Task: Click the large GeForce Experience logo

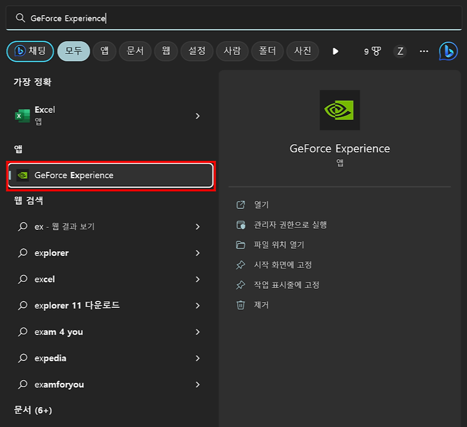Action: pyautogui.click(x=340, y=110)
